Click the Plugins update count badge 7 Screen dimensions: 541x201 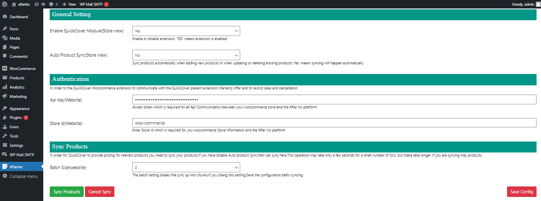click(x=26, y=118)
